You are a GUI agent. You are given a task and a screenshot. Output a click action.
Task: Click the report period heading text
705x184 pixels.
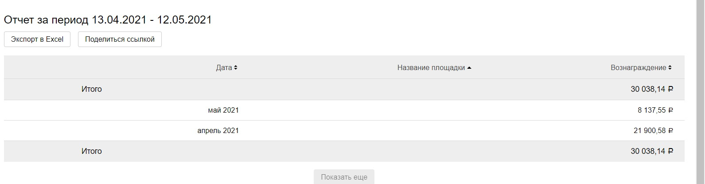click(x=108, y=20)
